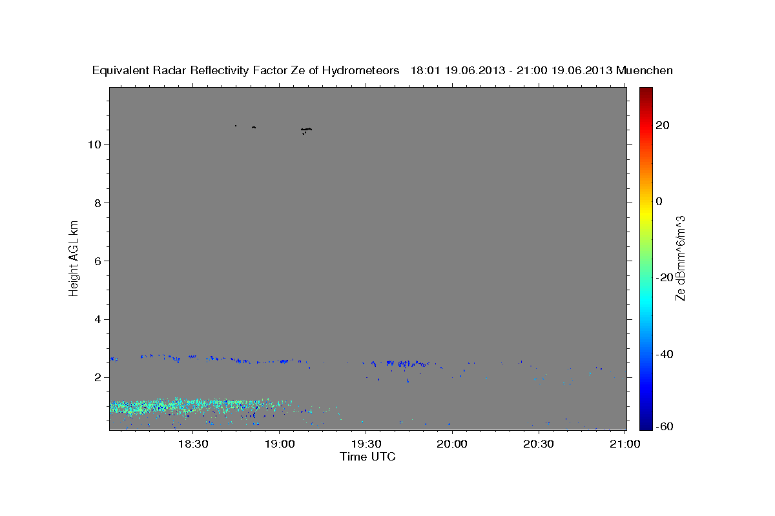775x516 pixels.
Task: Click the black echo cluster near 10.5 km
Action: (x=306, y=130)
